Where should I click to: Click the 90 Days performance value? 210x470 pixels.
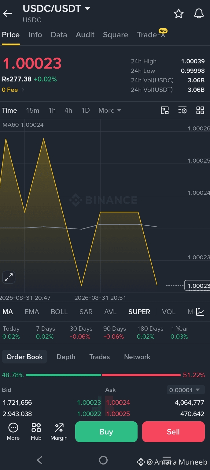point(114,337)
